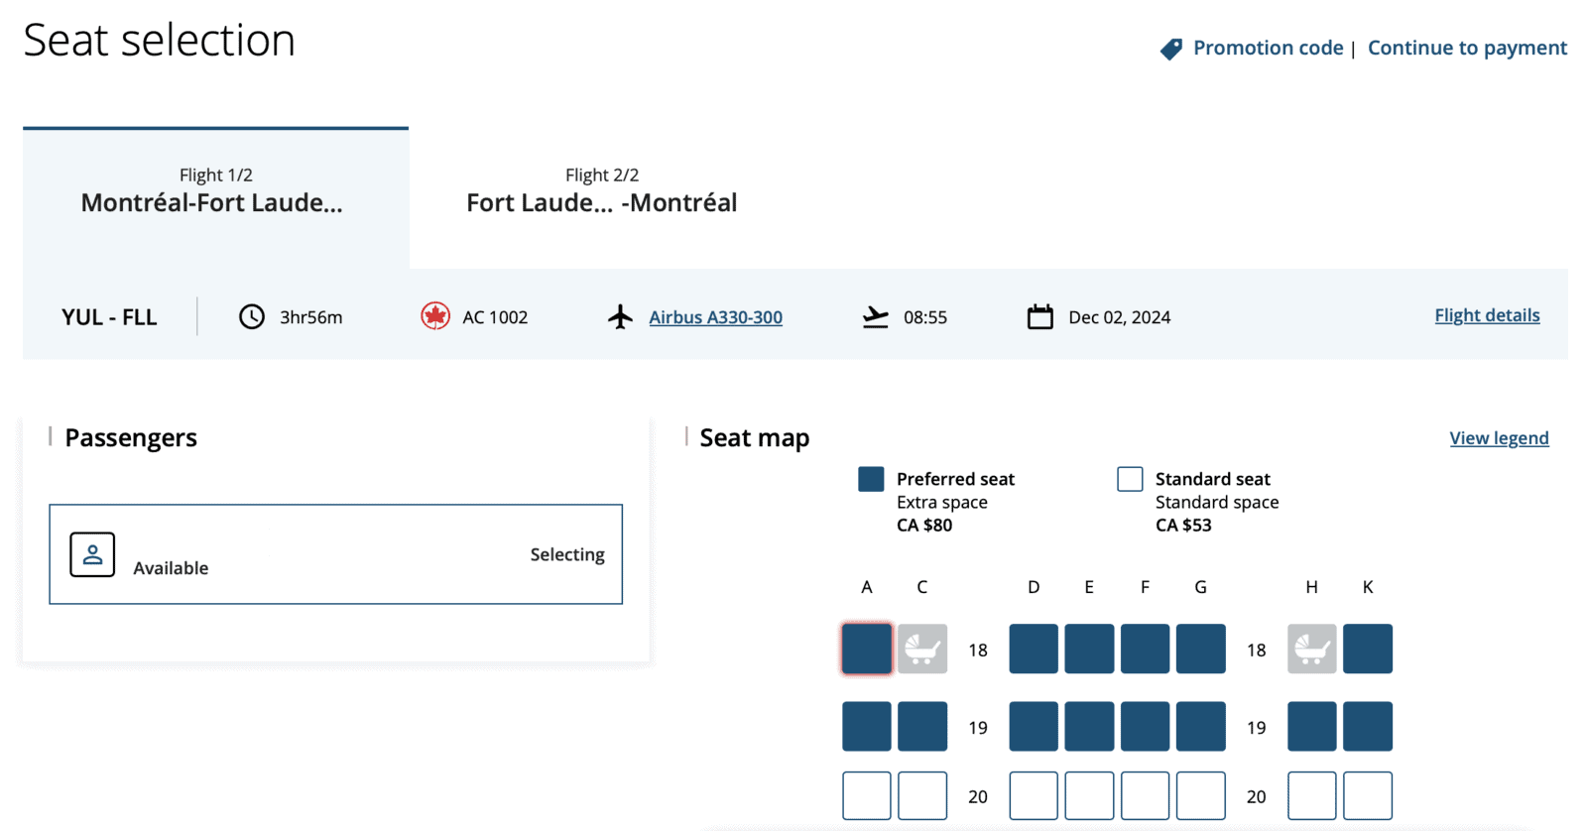1587x831 pixels.
Task: Select the passenger card marked Selecting
Action: coord(336,554)
